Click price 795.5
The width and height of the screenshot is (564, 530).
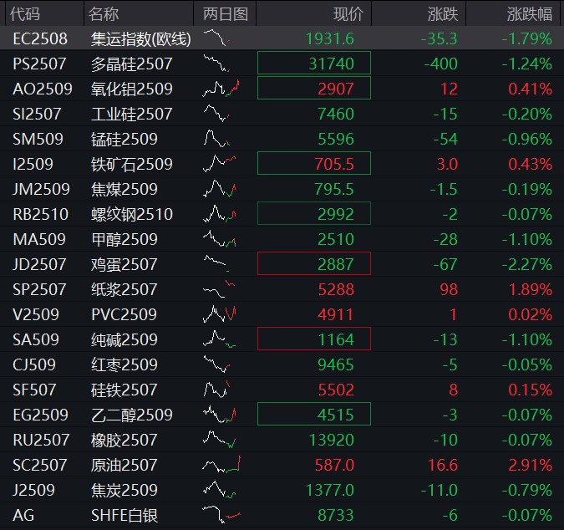coord(334,189)
